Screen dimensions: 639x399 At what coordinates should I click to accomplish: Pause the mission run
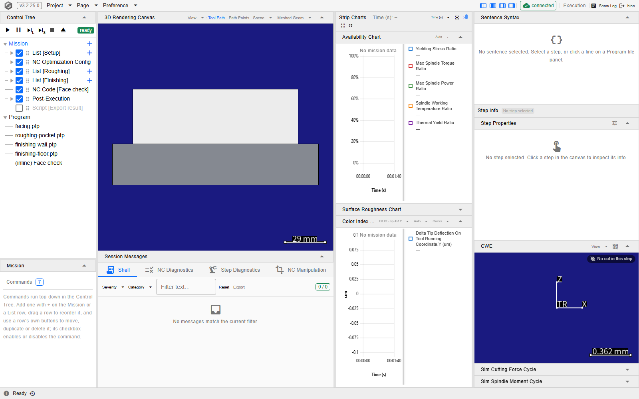point(18,30)
